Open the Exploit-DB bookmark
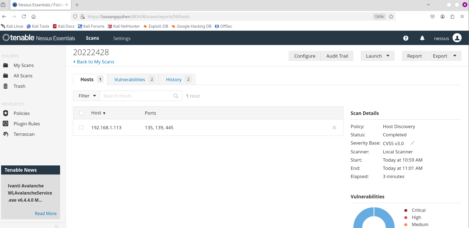469x228 pixels. pyautogui.click(x=156, y=26)
